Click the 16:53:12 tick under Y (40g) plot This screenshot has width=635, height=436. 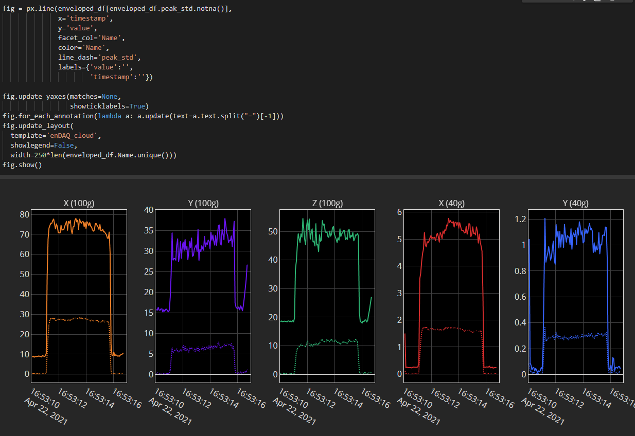pyautogui.click(x=569, y=398)
